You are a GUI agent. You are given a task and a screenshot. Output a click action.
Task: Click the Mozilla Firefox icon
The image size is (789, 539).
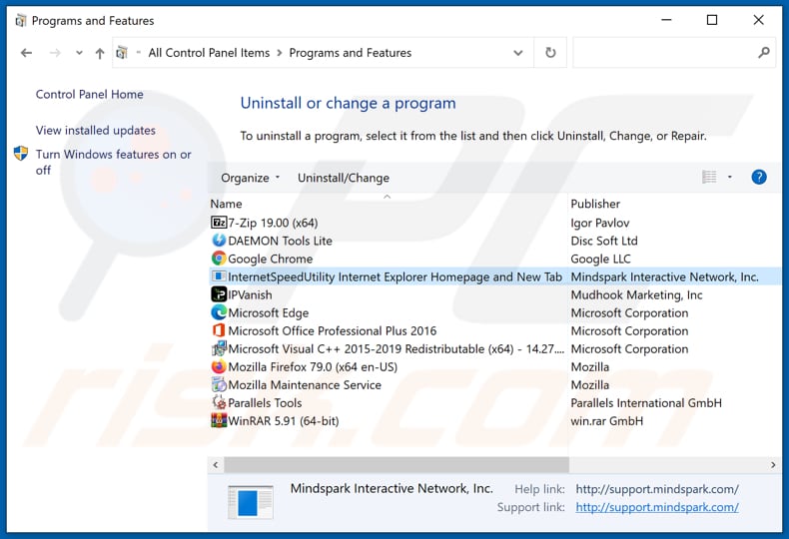[219, 366]
